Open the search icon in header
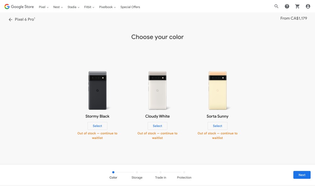This screenshot has height=196, width=315. tap(277, 6)
